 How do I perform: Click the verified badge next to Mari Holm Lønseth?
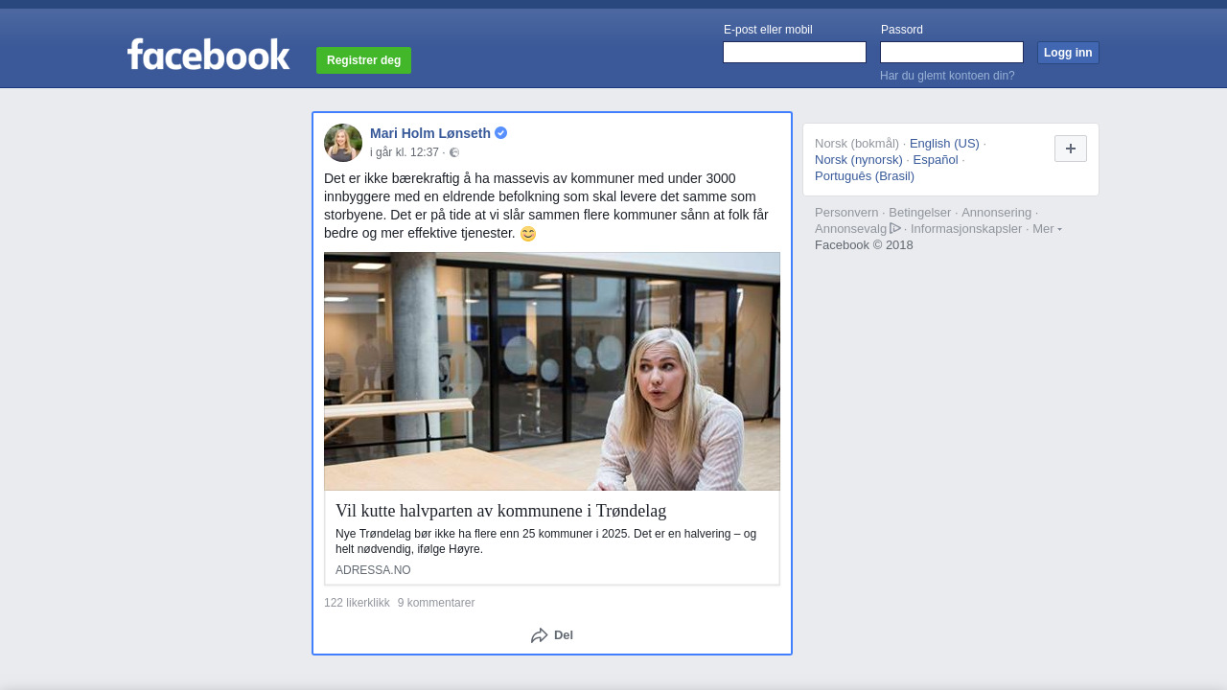click(500, 133)
